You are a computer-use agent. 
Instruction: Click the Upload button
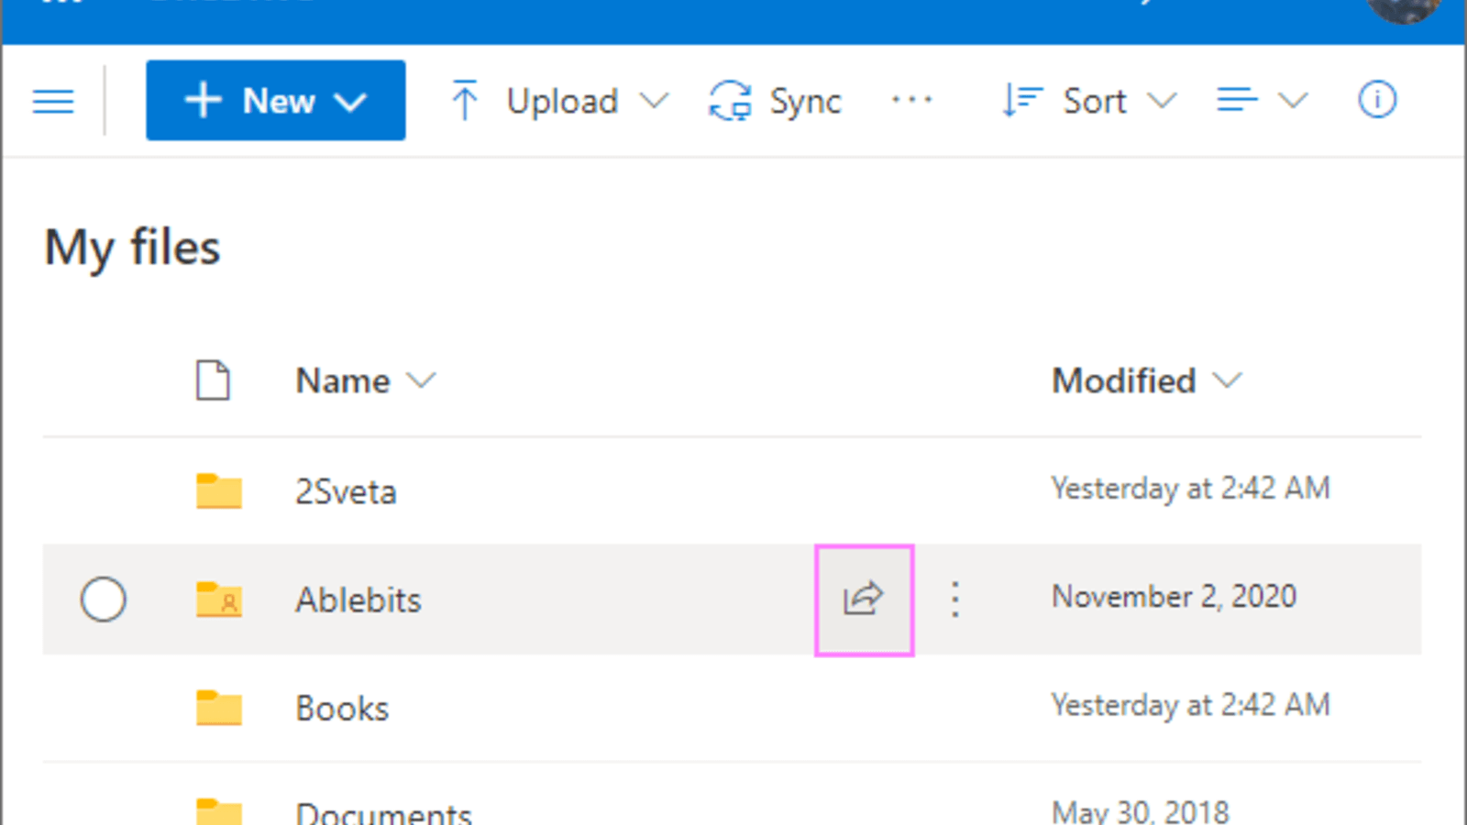pos(535,101)
